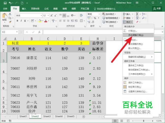
Task: Center text horizontally
Action: tap(64, 21)
